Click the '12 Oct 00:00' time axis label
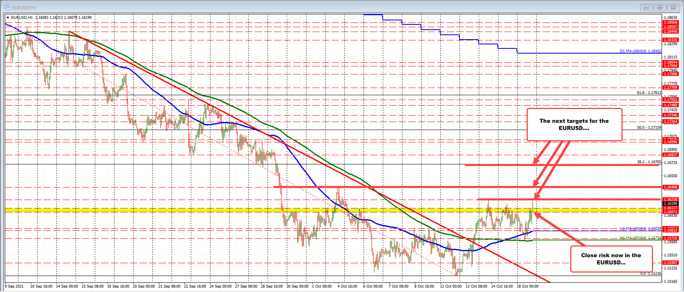This screenshot has height=292, width=684. 451,286
